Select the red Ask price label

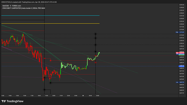tap(180, 52)
